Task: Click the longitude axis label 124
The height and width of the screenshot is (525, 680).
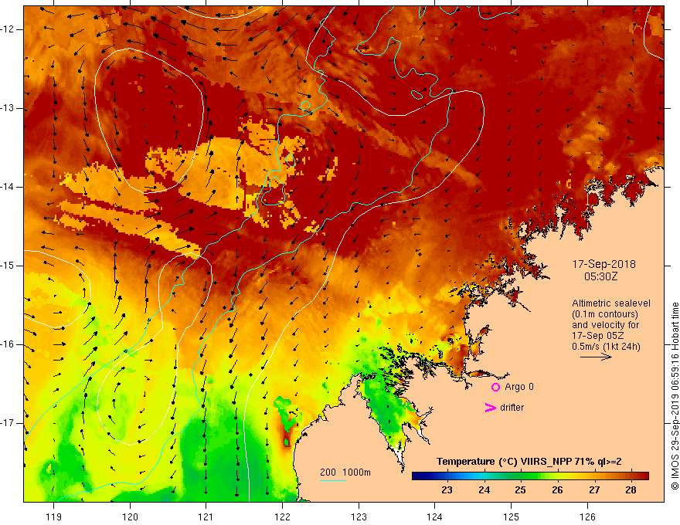Action: 434,517
